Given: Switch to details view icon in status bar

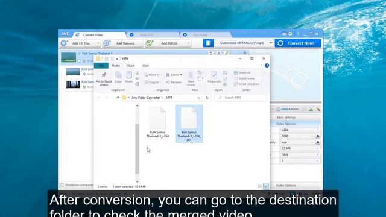Looking at the screenshot, I should pyautogui.click(x=260, y=187).
